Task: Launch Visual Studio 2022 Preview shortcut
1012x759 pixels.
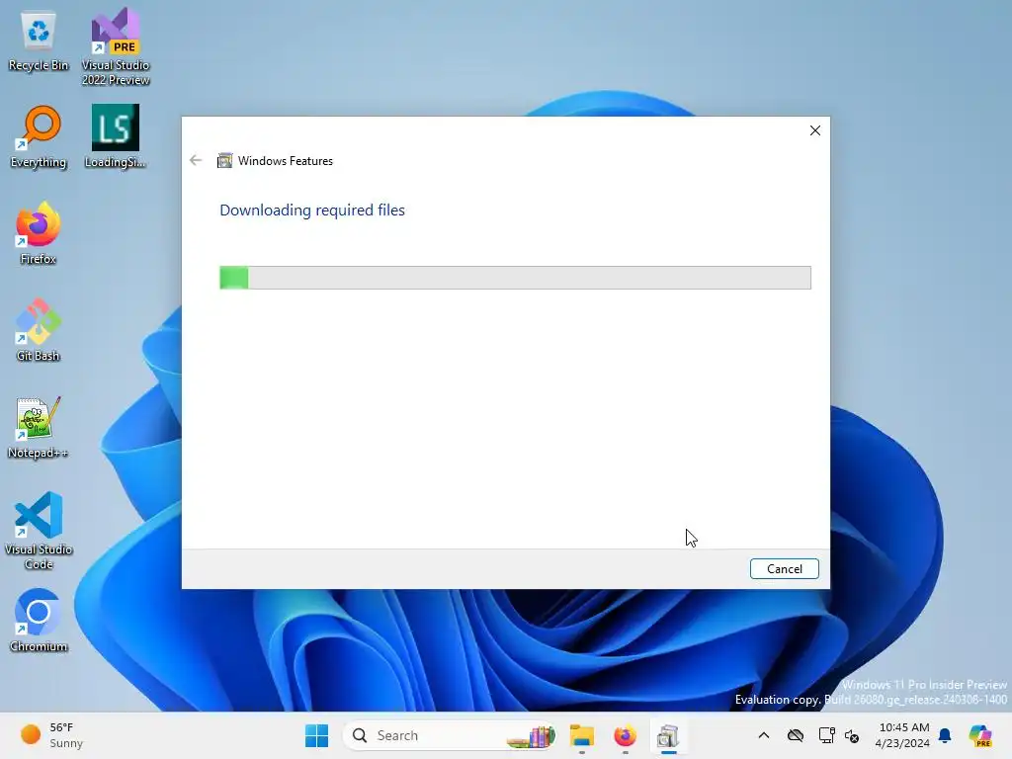Action: (x=116, y=46)
